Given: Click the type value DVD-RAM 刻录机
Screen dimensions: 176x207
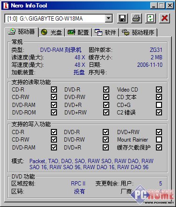Looking at the screenshot, I should point(61,50).
